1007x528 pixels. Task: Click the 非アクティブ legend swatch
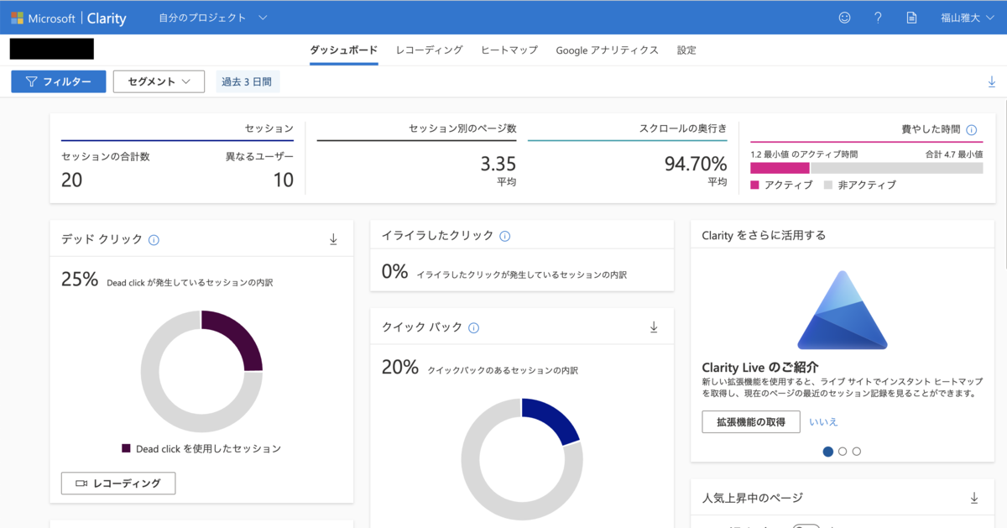pyautogui.click(x=827, y=185)
